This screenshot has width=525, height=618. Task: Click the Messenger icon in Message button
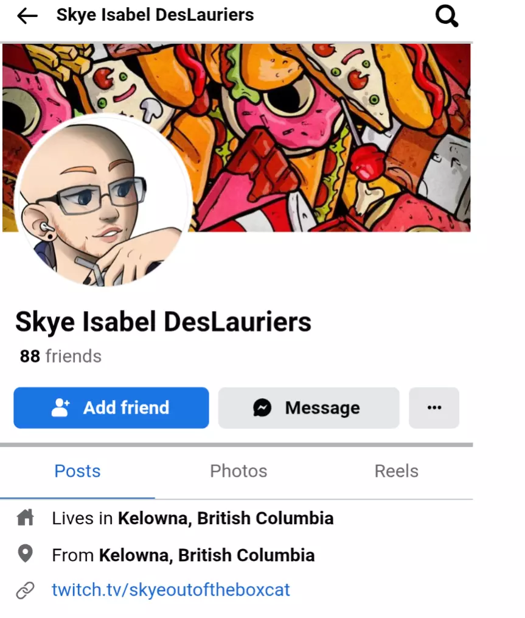262,407
